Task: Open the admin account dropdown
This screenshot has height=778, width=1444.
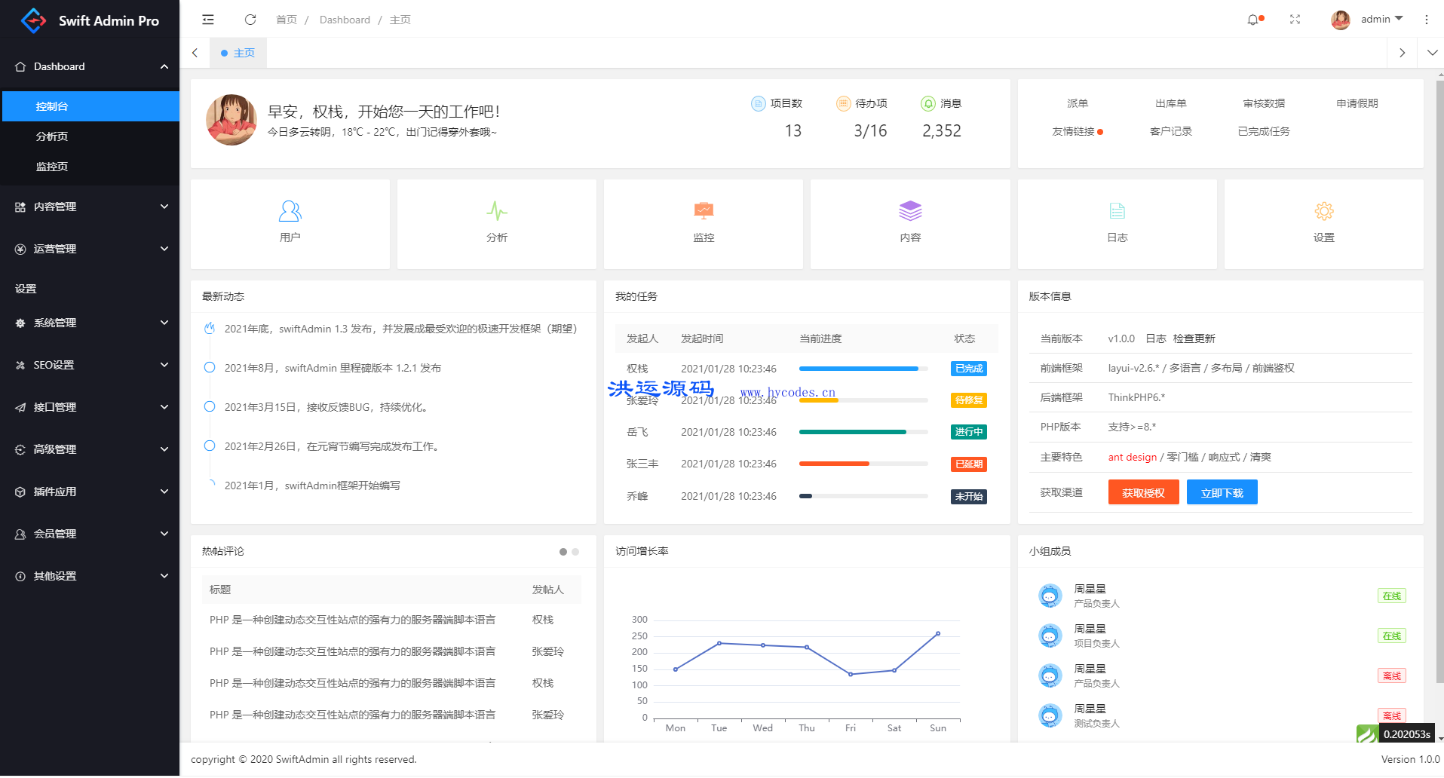Action: click(1381, 19)
